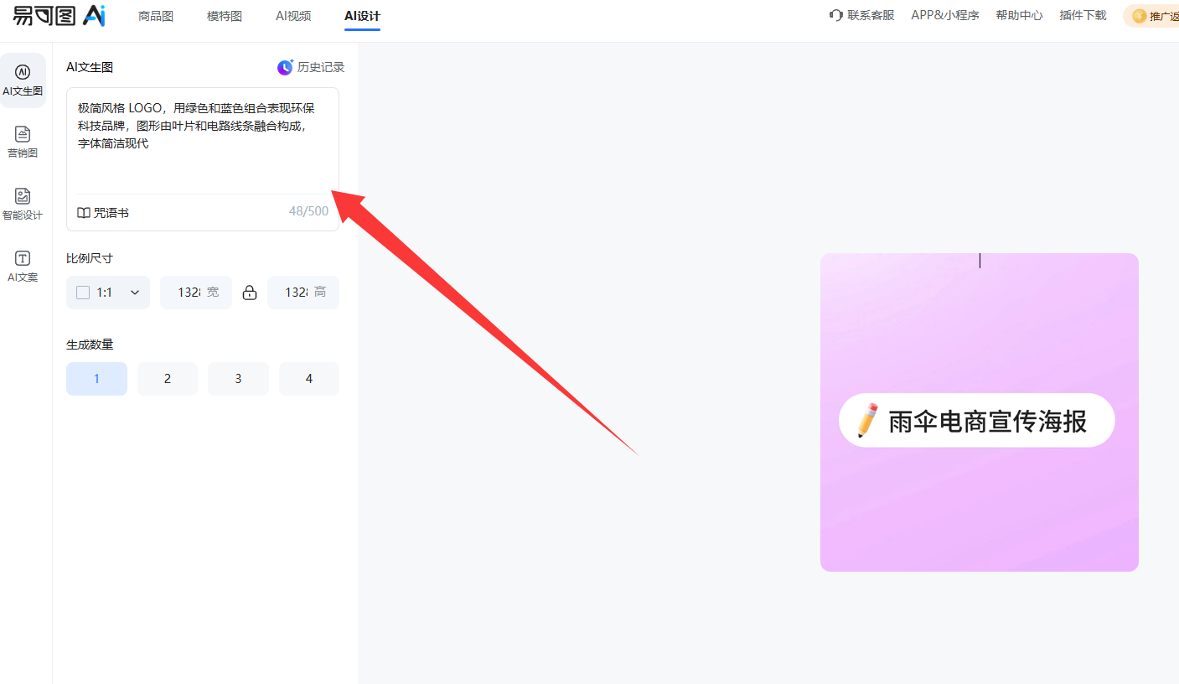The image size is (1179, 684).
Task: Click the 易可图 AI logo
Action: pos(59,15)
